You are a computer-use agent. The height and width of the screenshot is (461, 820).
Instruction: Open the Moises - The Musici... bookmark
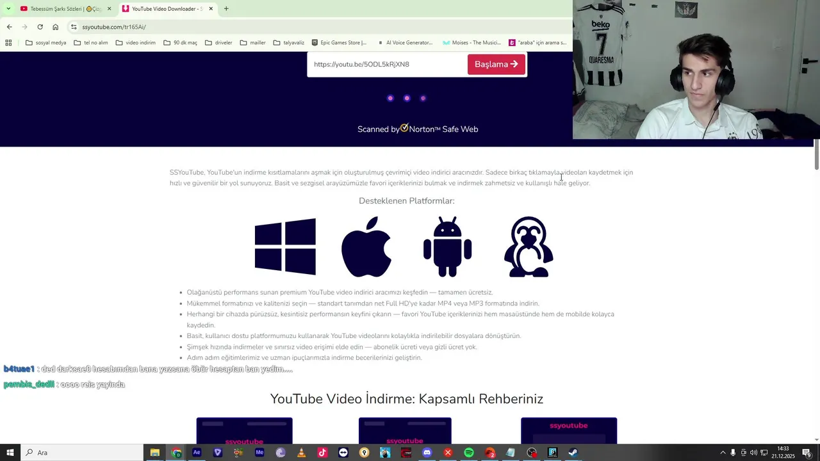point(471,43)
